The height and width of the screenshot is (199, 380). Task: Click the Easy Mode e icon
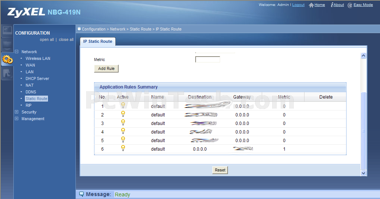350,5
